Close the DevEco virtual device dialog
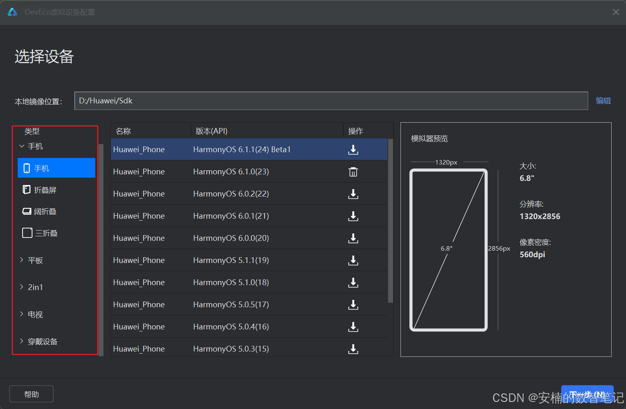Screen dimensions: 626x409 [x=616, y=12]
